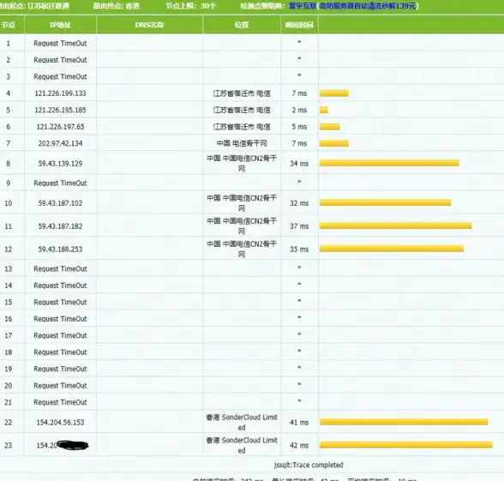Click the yellow latency bar for row 11
This screenshot has width=504, height=481.
[x=396, y=225]
